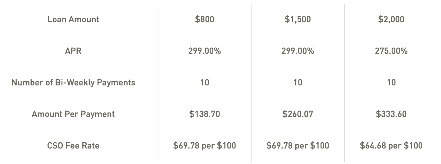Select payment count 10 in $1,500 column
The height and width of the screenshot is (164, 441).
click(298, 83)
